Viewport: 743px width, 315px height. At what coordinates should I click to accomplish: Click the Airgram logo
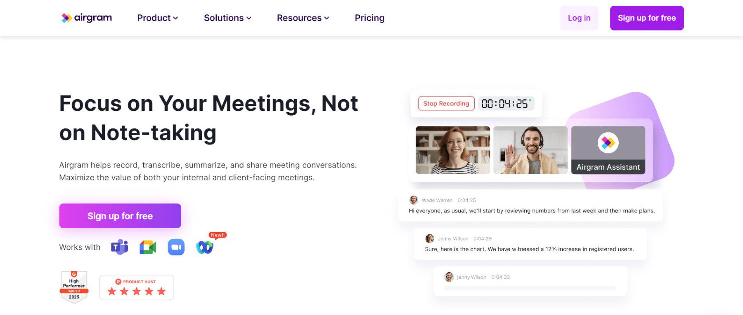(x=87, y=18)
